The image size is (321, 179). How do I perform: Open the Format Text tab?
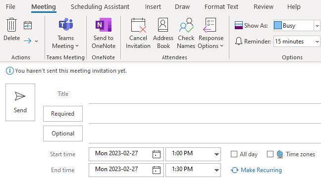[x=221, y=7]
